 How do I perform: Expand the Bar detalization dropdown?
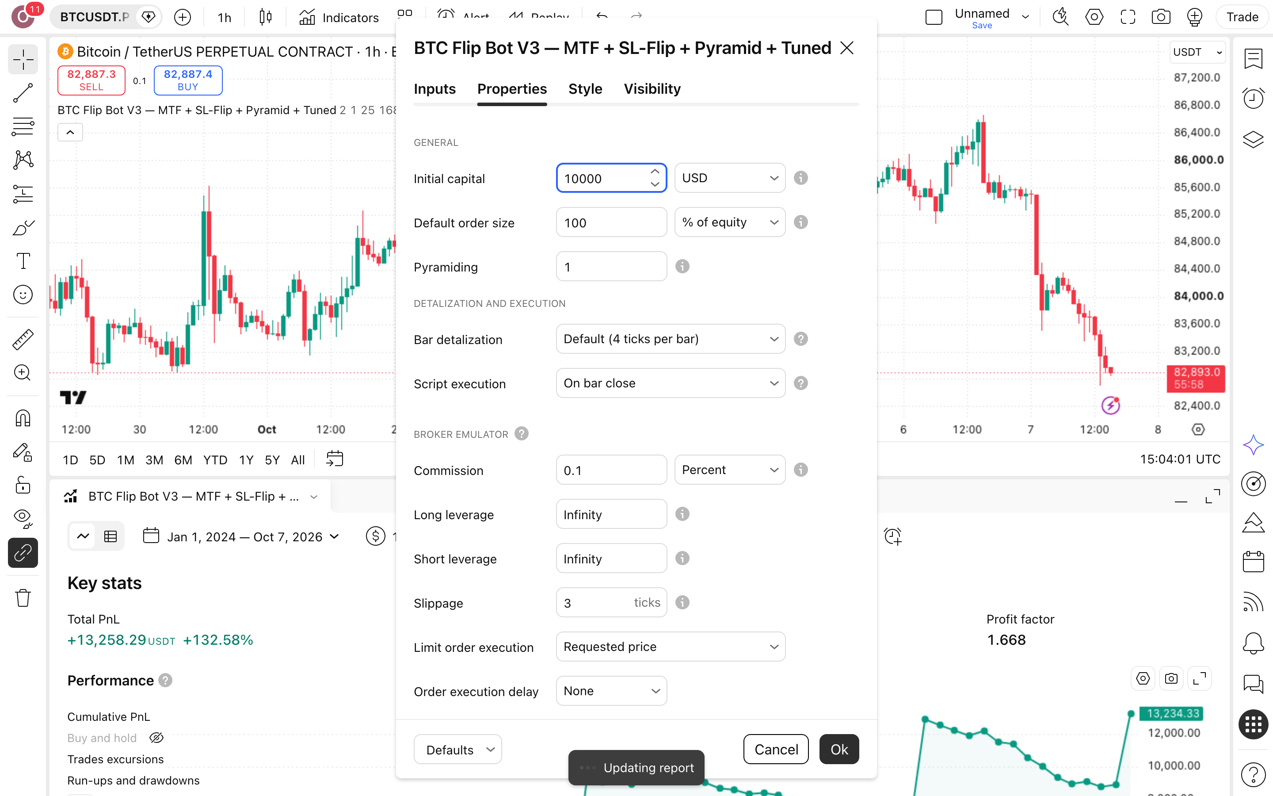tap(670, 339)
